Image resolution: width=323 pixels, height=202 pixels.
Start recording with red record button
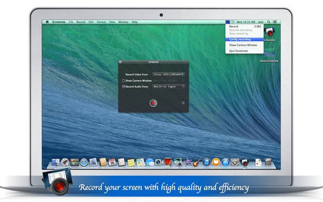coord(153,103)
